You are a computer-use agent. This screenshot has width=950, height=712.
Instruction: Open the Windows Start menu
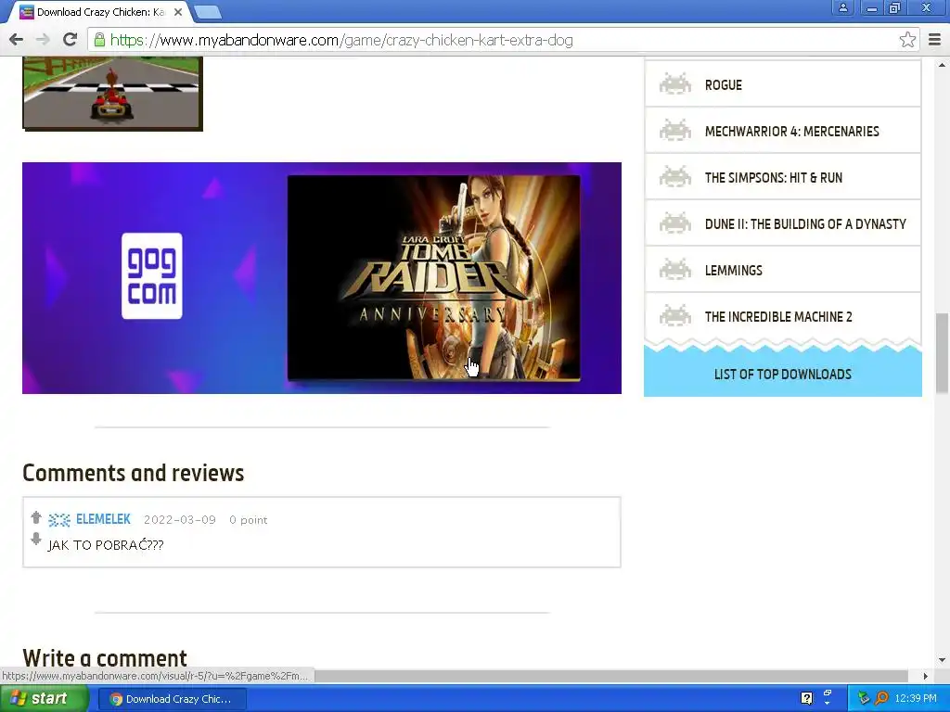pyautogui.click(x=45, y=699)
